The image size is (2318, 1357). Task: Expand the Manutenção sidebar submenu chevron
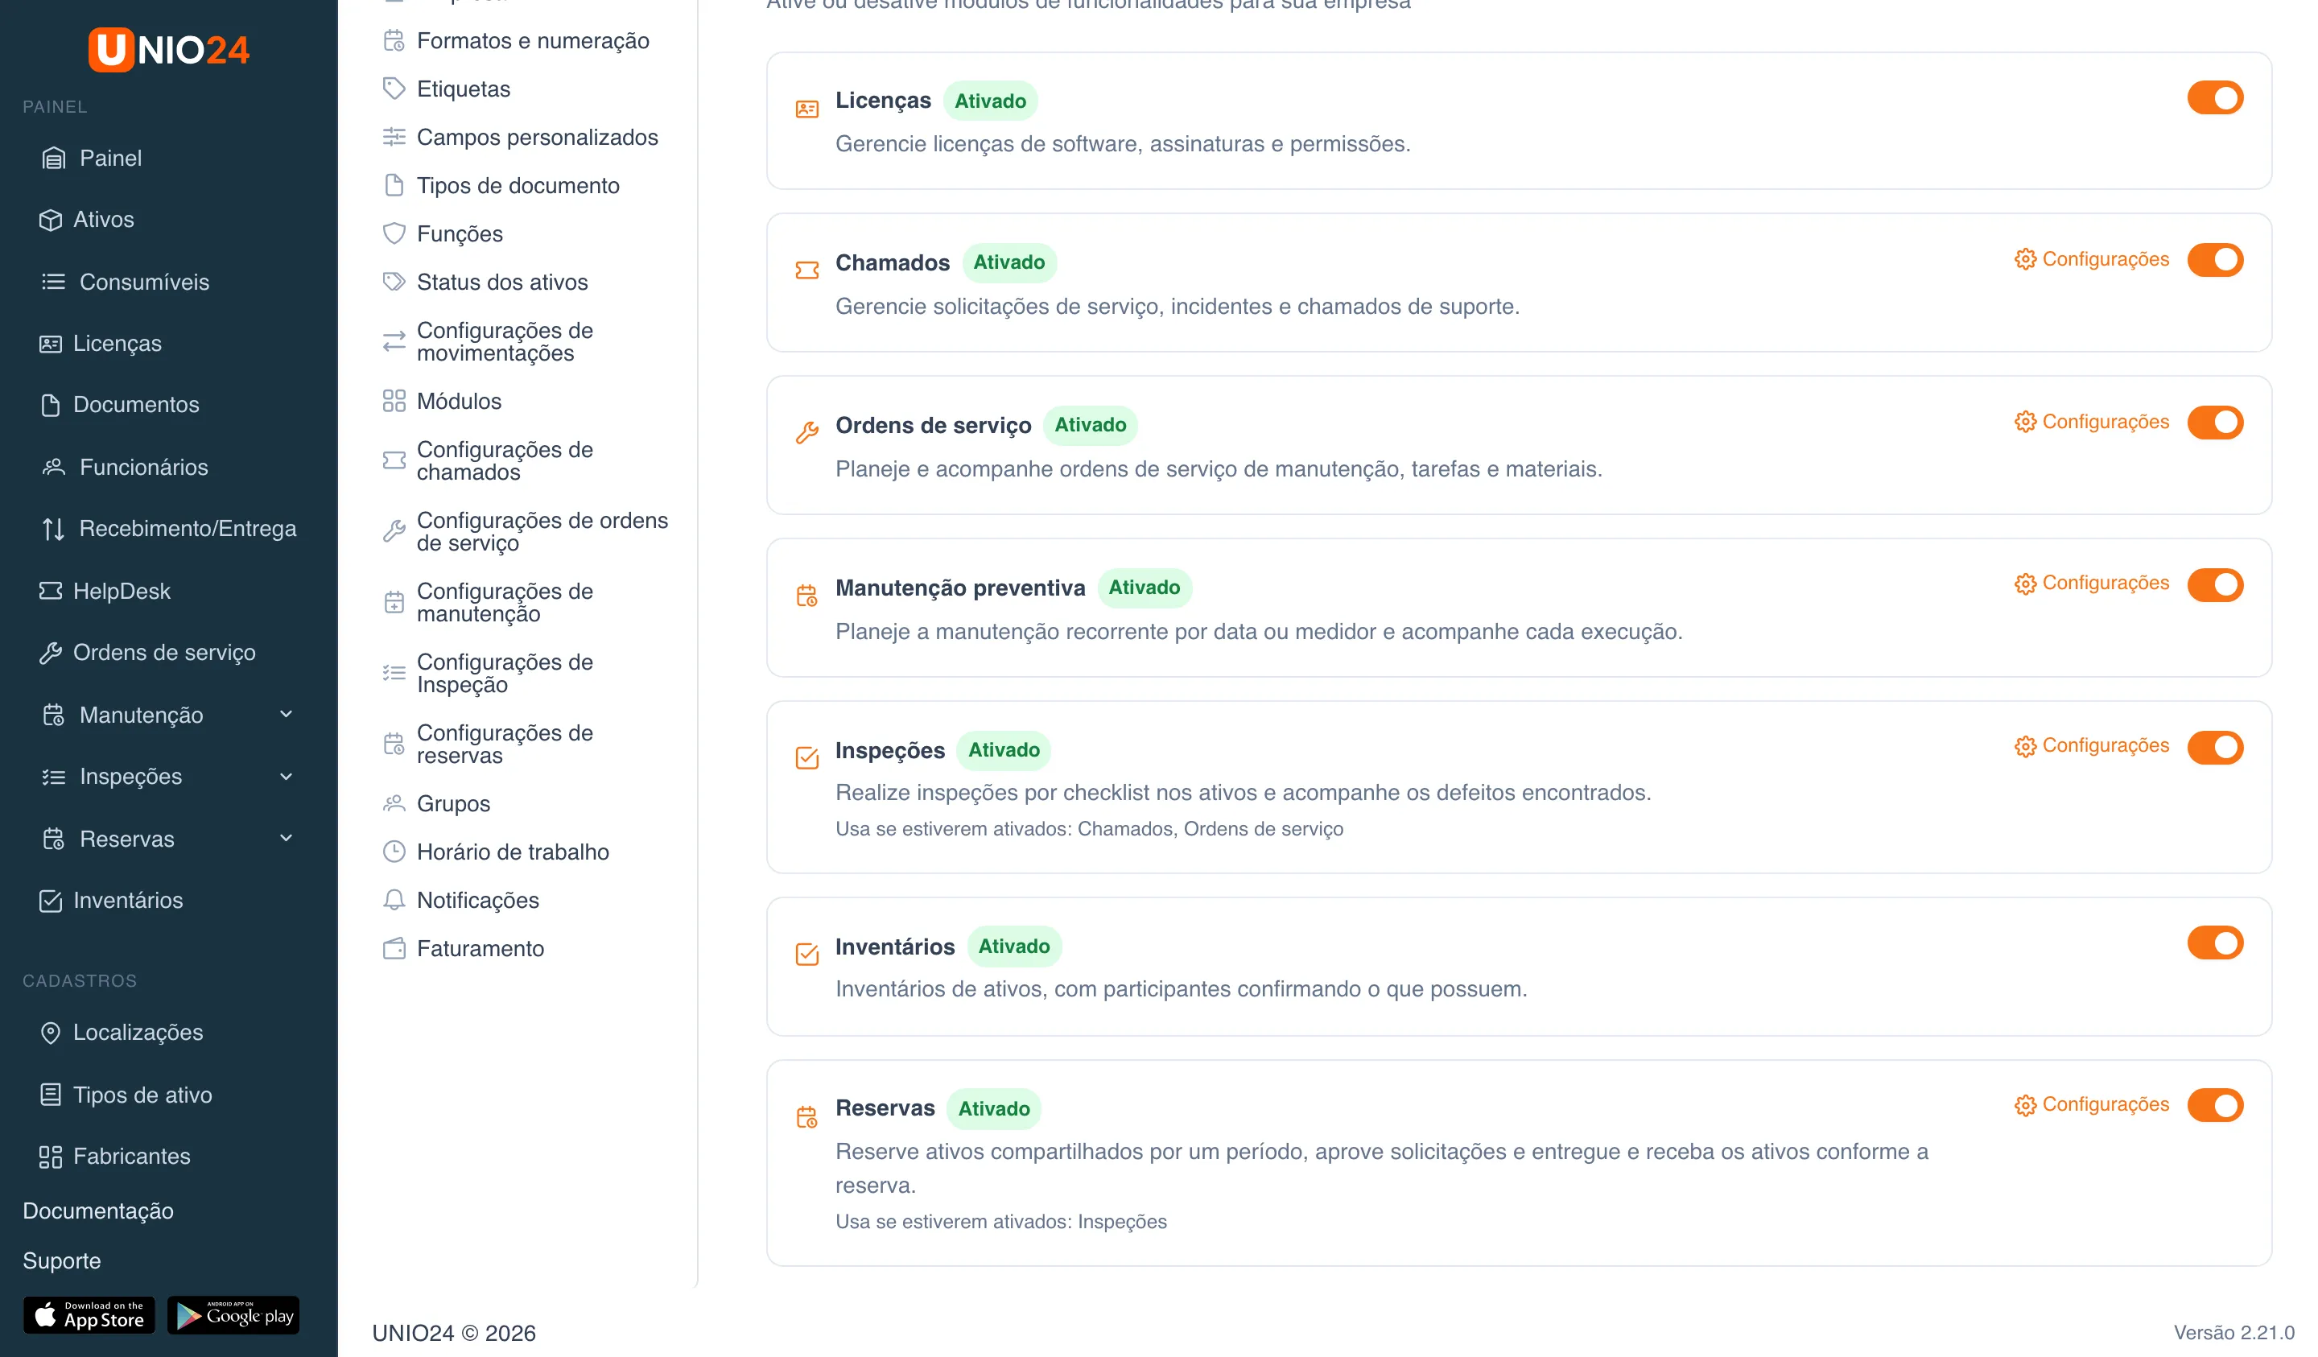286,715
